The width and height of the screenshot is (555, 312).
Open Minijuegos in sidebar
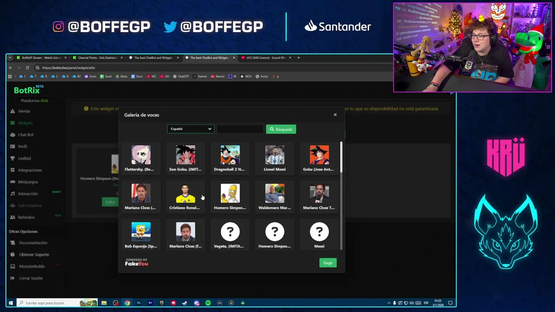coord(28,182)
